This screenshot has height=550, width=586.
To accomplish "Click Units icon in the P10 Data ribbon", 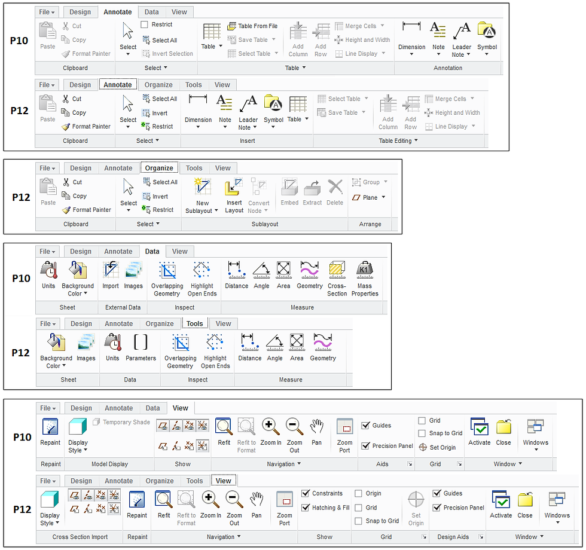I will 48,270.
